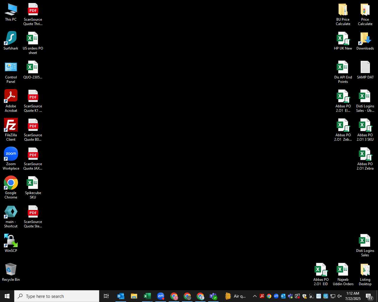Select the US orders PO sheet file
378x302 pixels.
pos(33,43)
